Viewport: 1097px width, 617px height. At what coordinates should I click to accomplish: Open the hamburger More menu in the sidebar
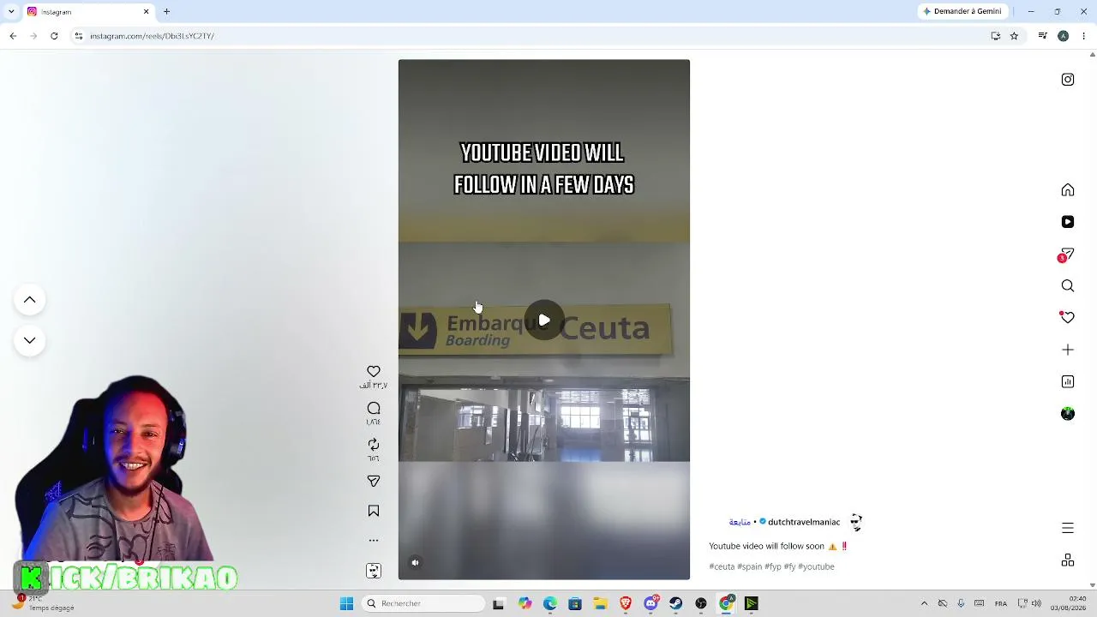1068,528
